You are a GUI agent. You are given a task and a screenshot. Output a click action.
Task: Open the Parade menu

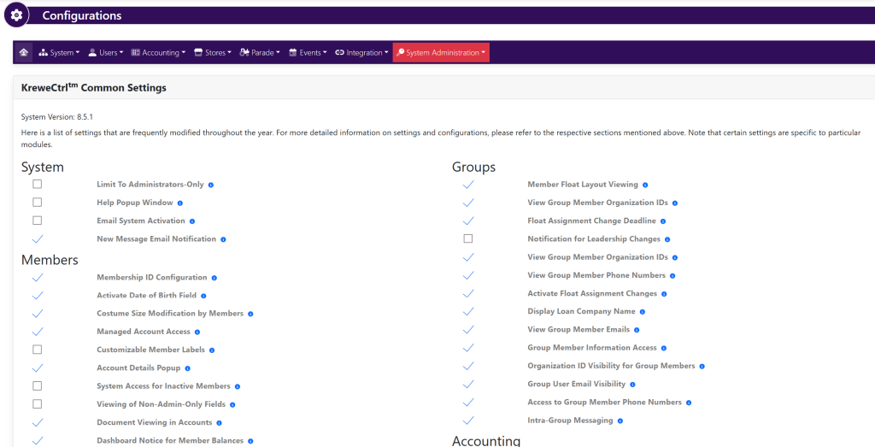pos(261,53)
